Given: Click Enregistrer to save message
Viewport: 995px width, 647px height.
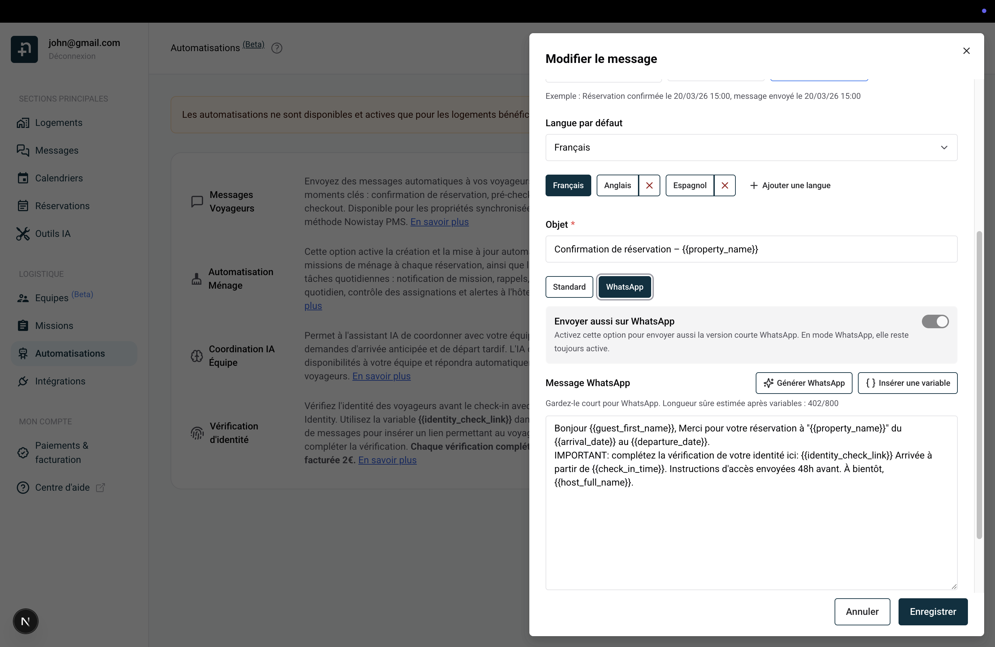Looking at the screenshot, I should (933, 611).
